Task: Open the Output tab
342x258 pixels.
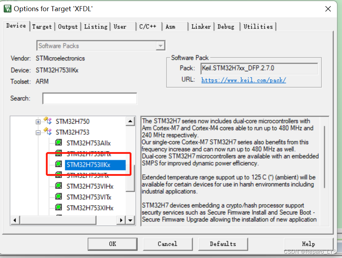Action: pos(68,27)
